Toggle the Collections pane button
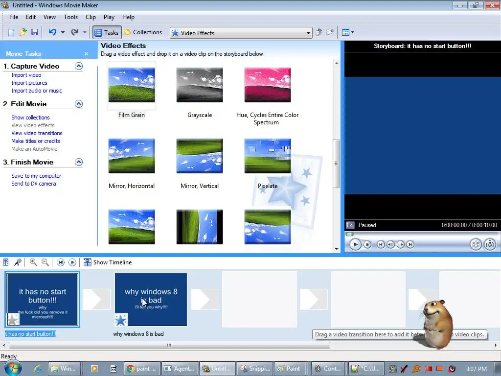This screenshot has width=501, height=376. click(x=143, y=32)
